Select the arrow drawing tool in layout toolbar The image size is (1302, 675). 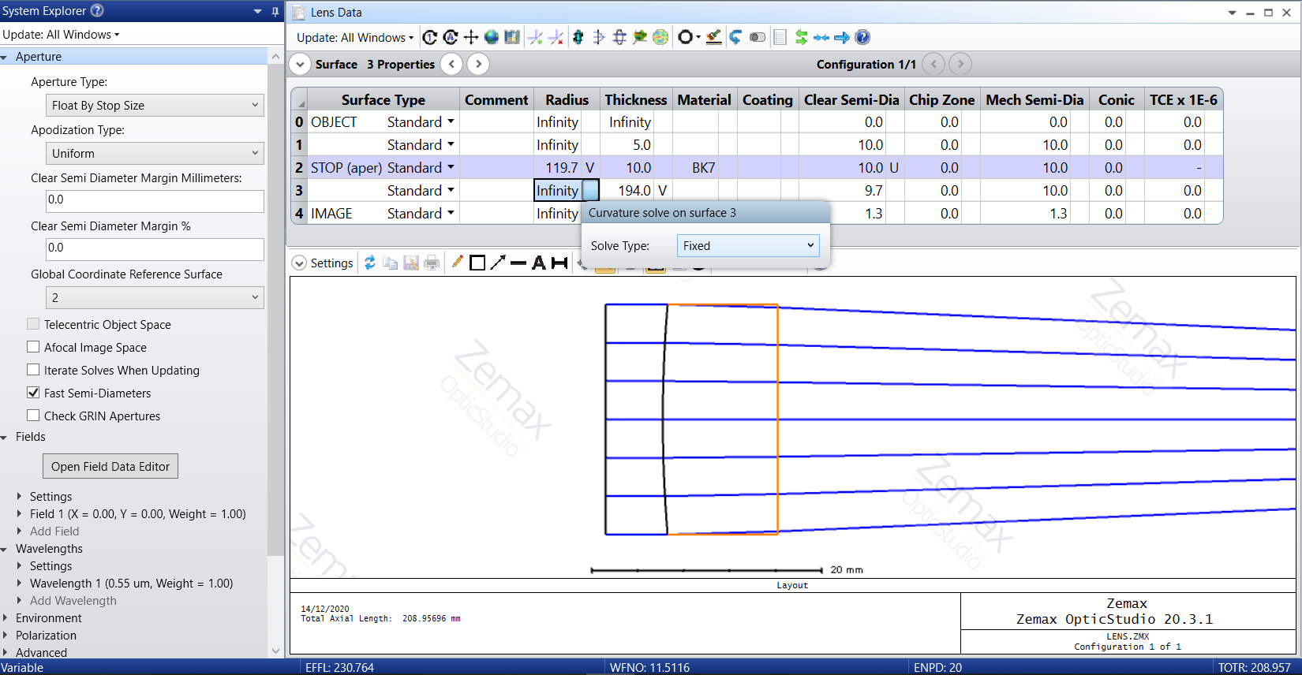498,263
